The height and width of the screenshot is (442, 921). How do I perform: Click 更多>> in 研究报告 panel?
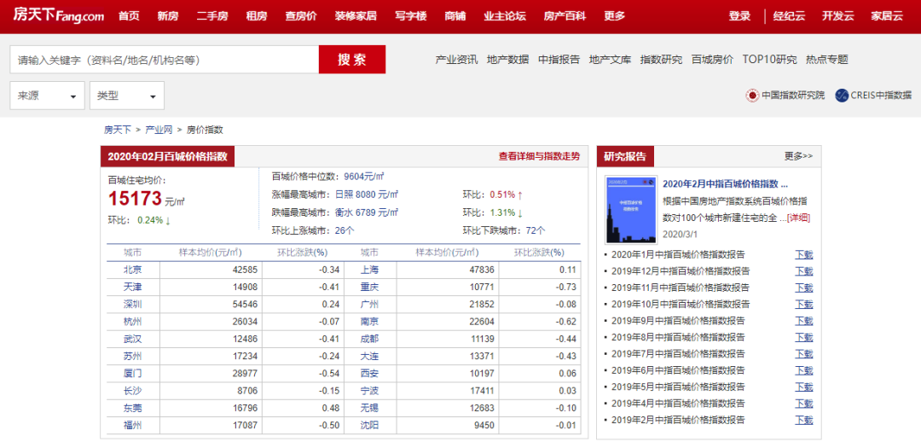click(798, 156)
